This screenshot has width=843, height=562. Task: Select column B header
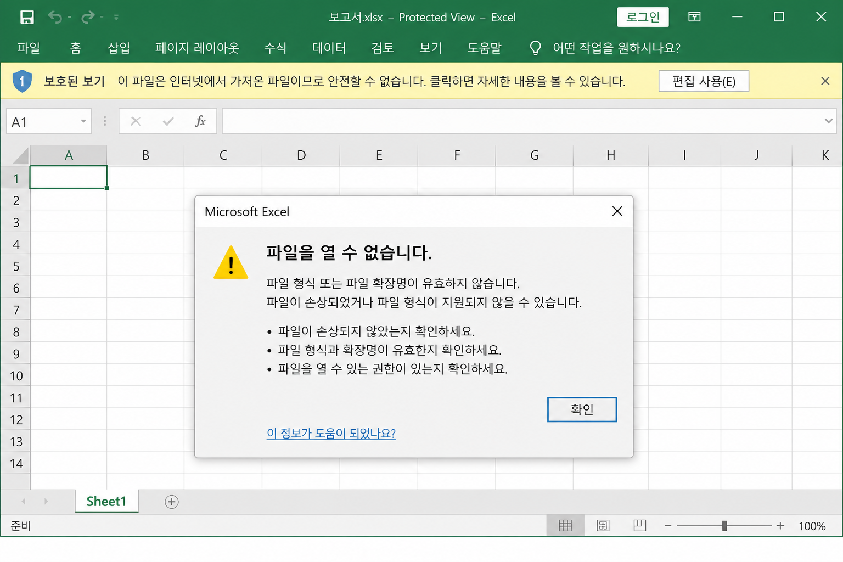click(x=145, y=155)
